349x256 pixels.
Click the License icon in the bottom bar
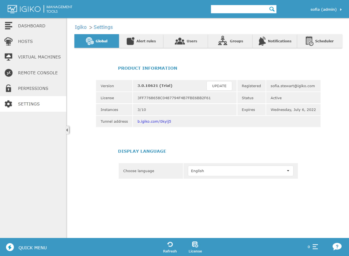tap(195, 244)
